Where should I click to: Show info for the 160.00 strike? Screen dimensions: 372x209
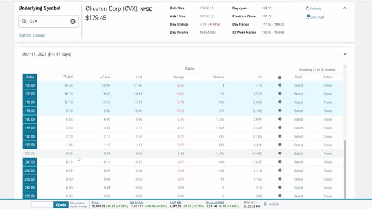[x=280, y=85]
